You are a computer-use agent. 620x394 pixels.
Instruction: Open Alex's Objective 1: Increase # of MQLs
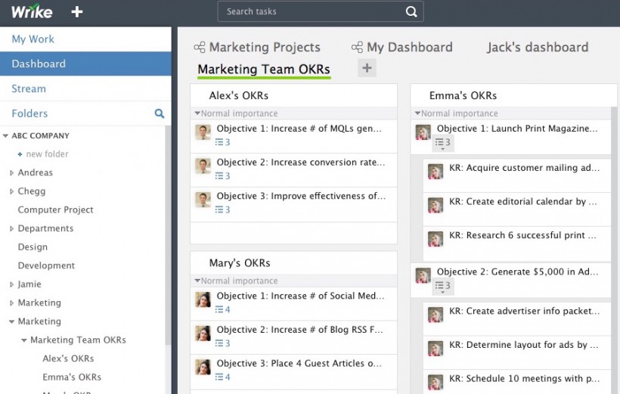299,129
